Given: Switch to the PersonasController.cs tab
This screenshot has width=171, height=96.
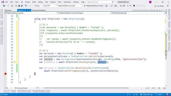Looking at the screenshot, I should (x=39, y=10).
